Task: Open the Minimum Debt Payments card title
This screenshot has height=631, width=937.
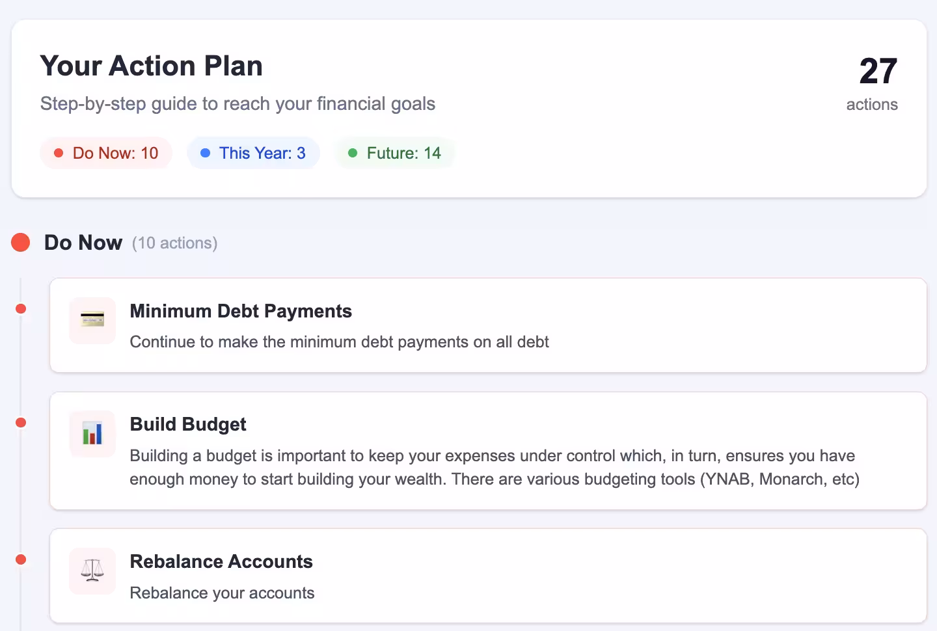Action: coord(241,311)
